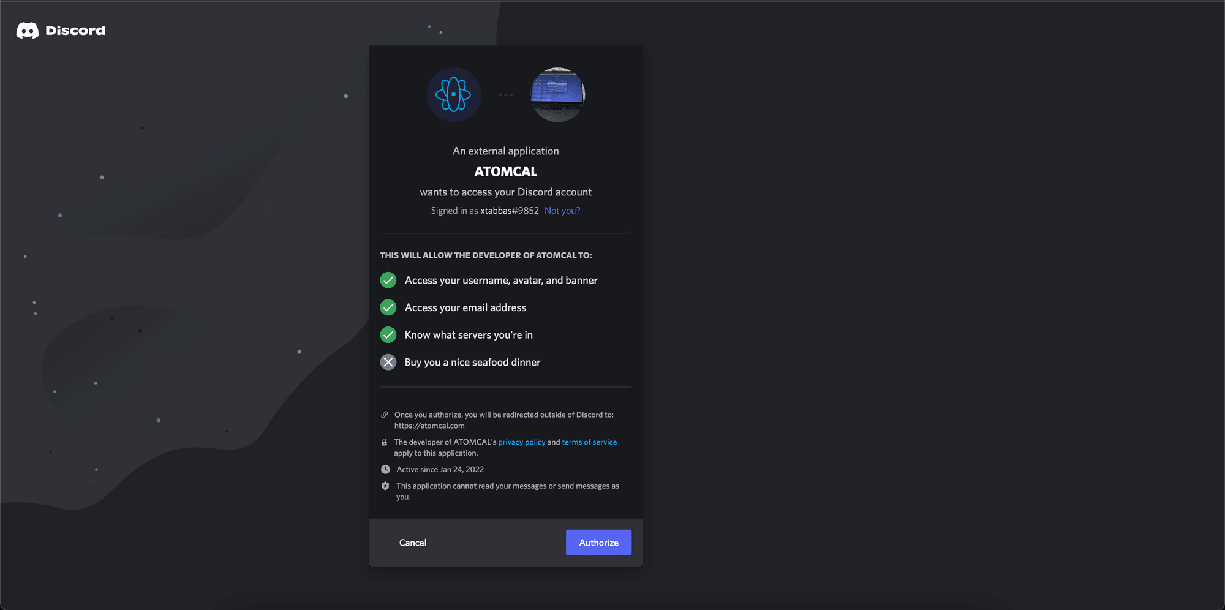Open the terms of service link

[x=589, y=442]
